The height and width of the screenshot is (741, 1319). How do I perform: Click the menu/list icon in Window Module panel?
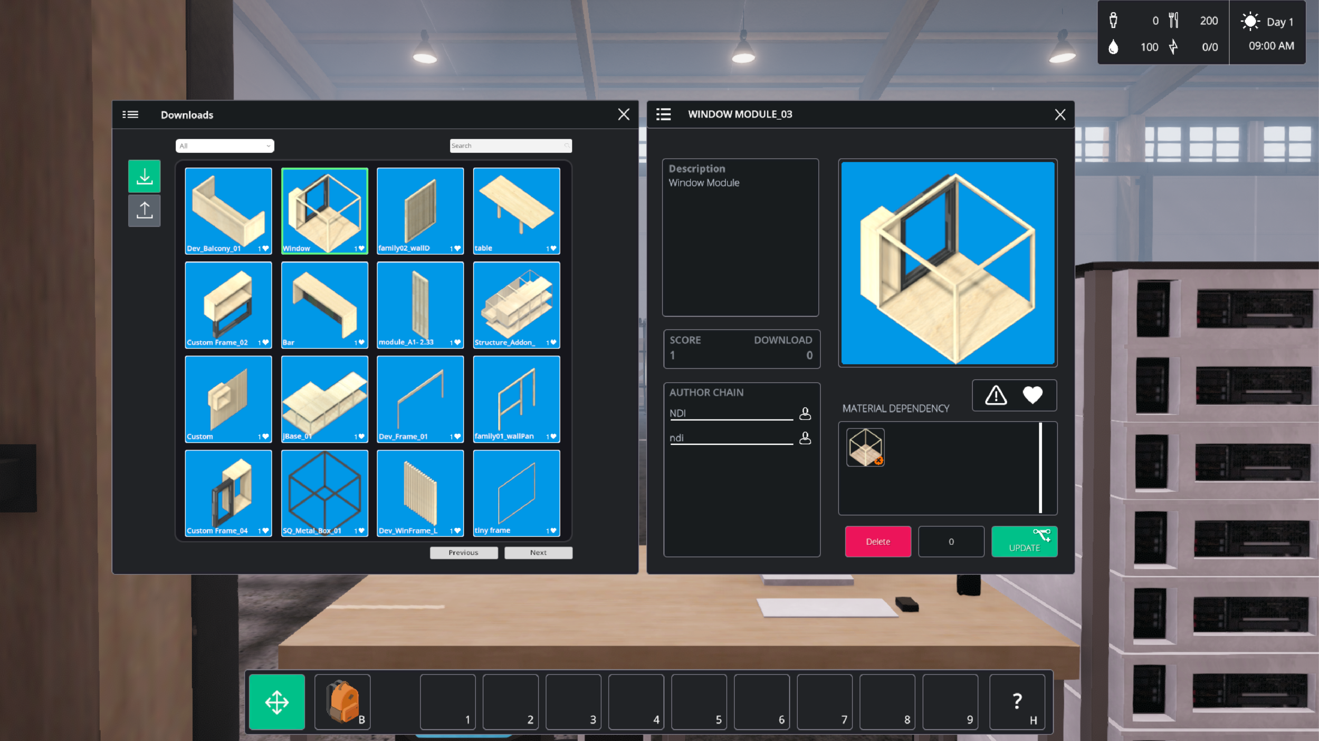point(663,114)
